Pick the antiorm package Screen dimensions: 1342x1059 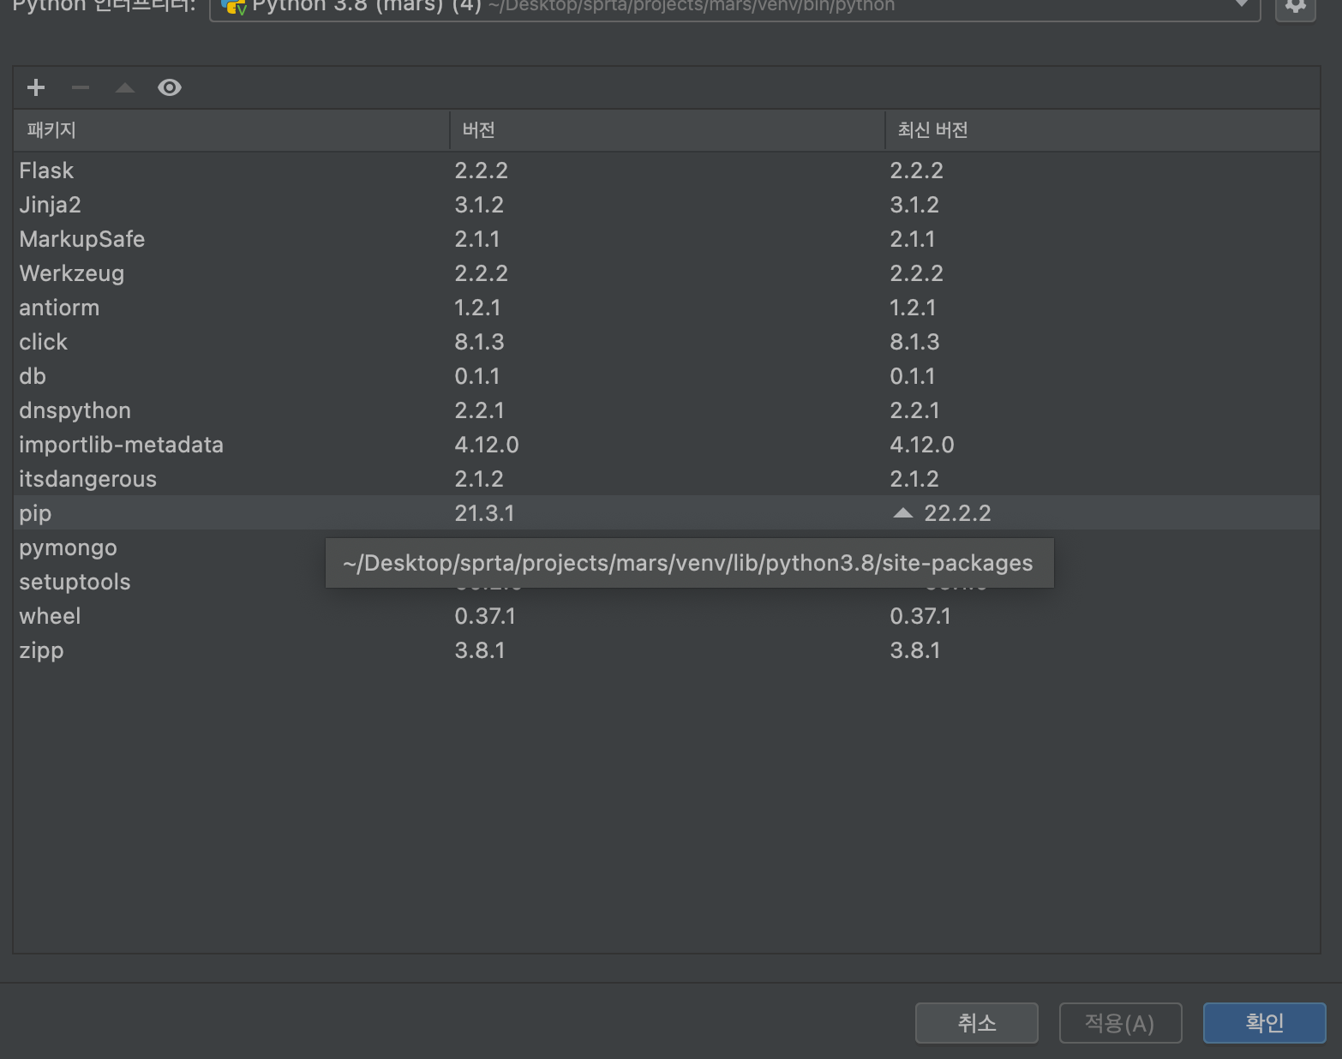pos(59,308)
